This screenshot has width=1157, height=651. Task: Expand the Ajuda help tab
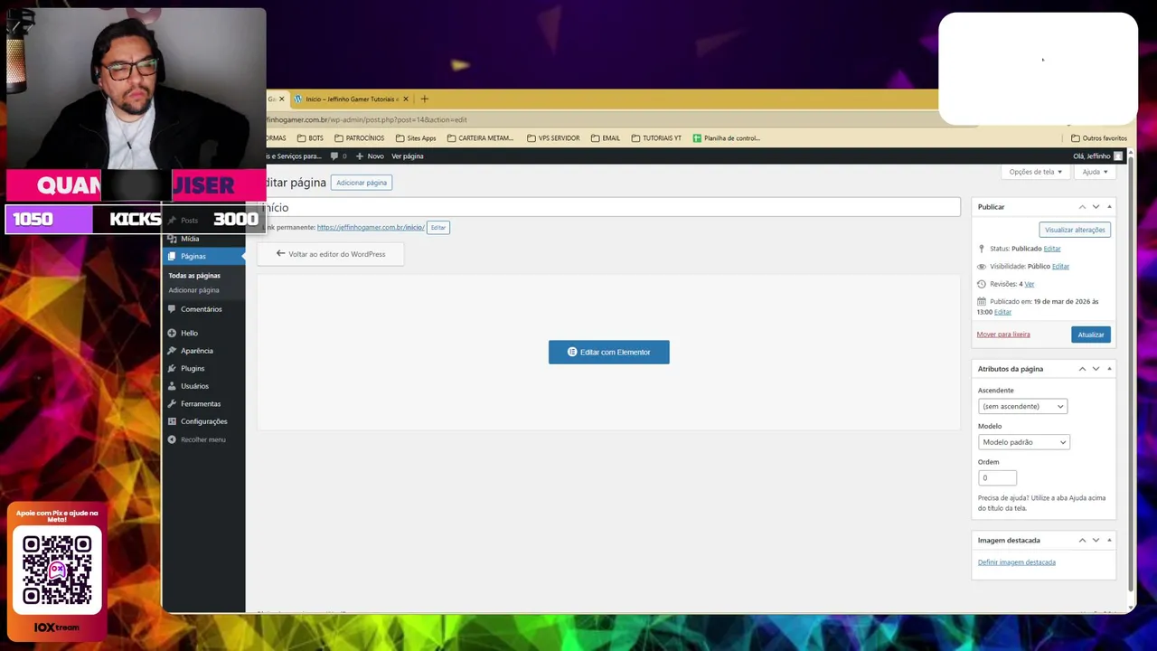pyautogui.click(x=1095, y=172)
